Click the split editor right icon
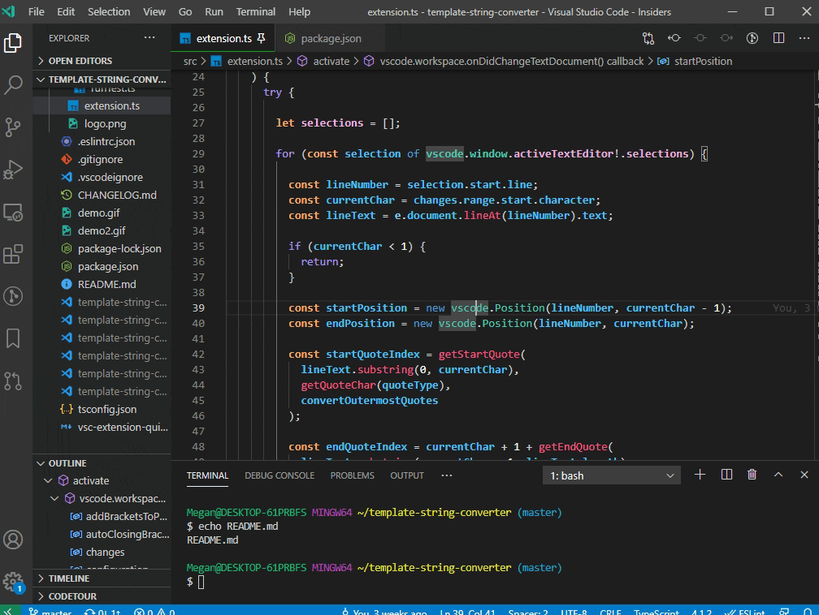Image resolution: width=819 pixels, height=615 pixels. [x=778, y=38]
